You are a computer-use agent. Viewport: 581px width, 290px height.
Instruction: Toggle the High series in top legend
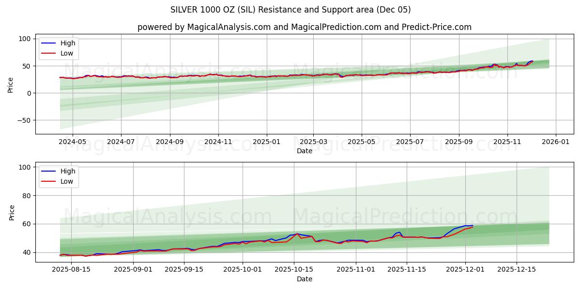point(68,43)
